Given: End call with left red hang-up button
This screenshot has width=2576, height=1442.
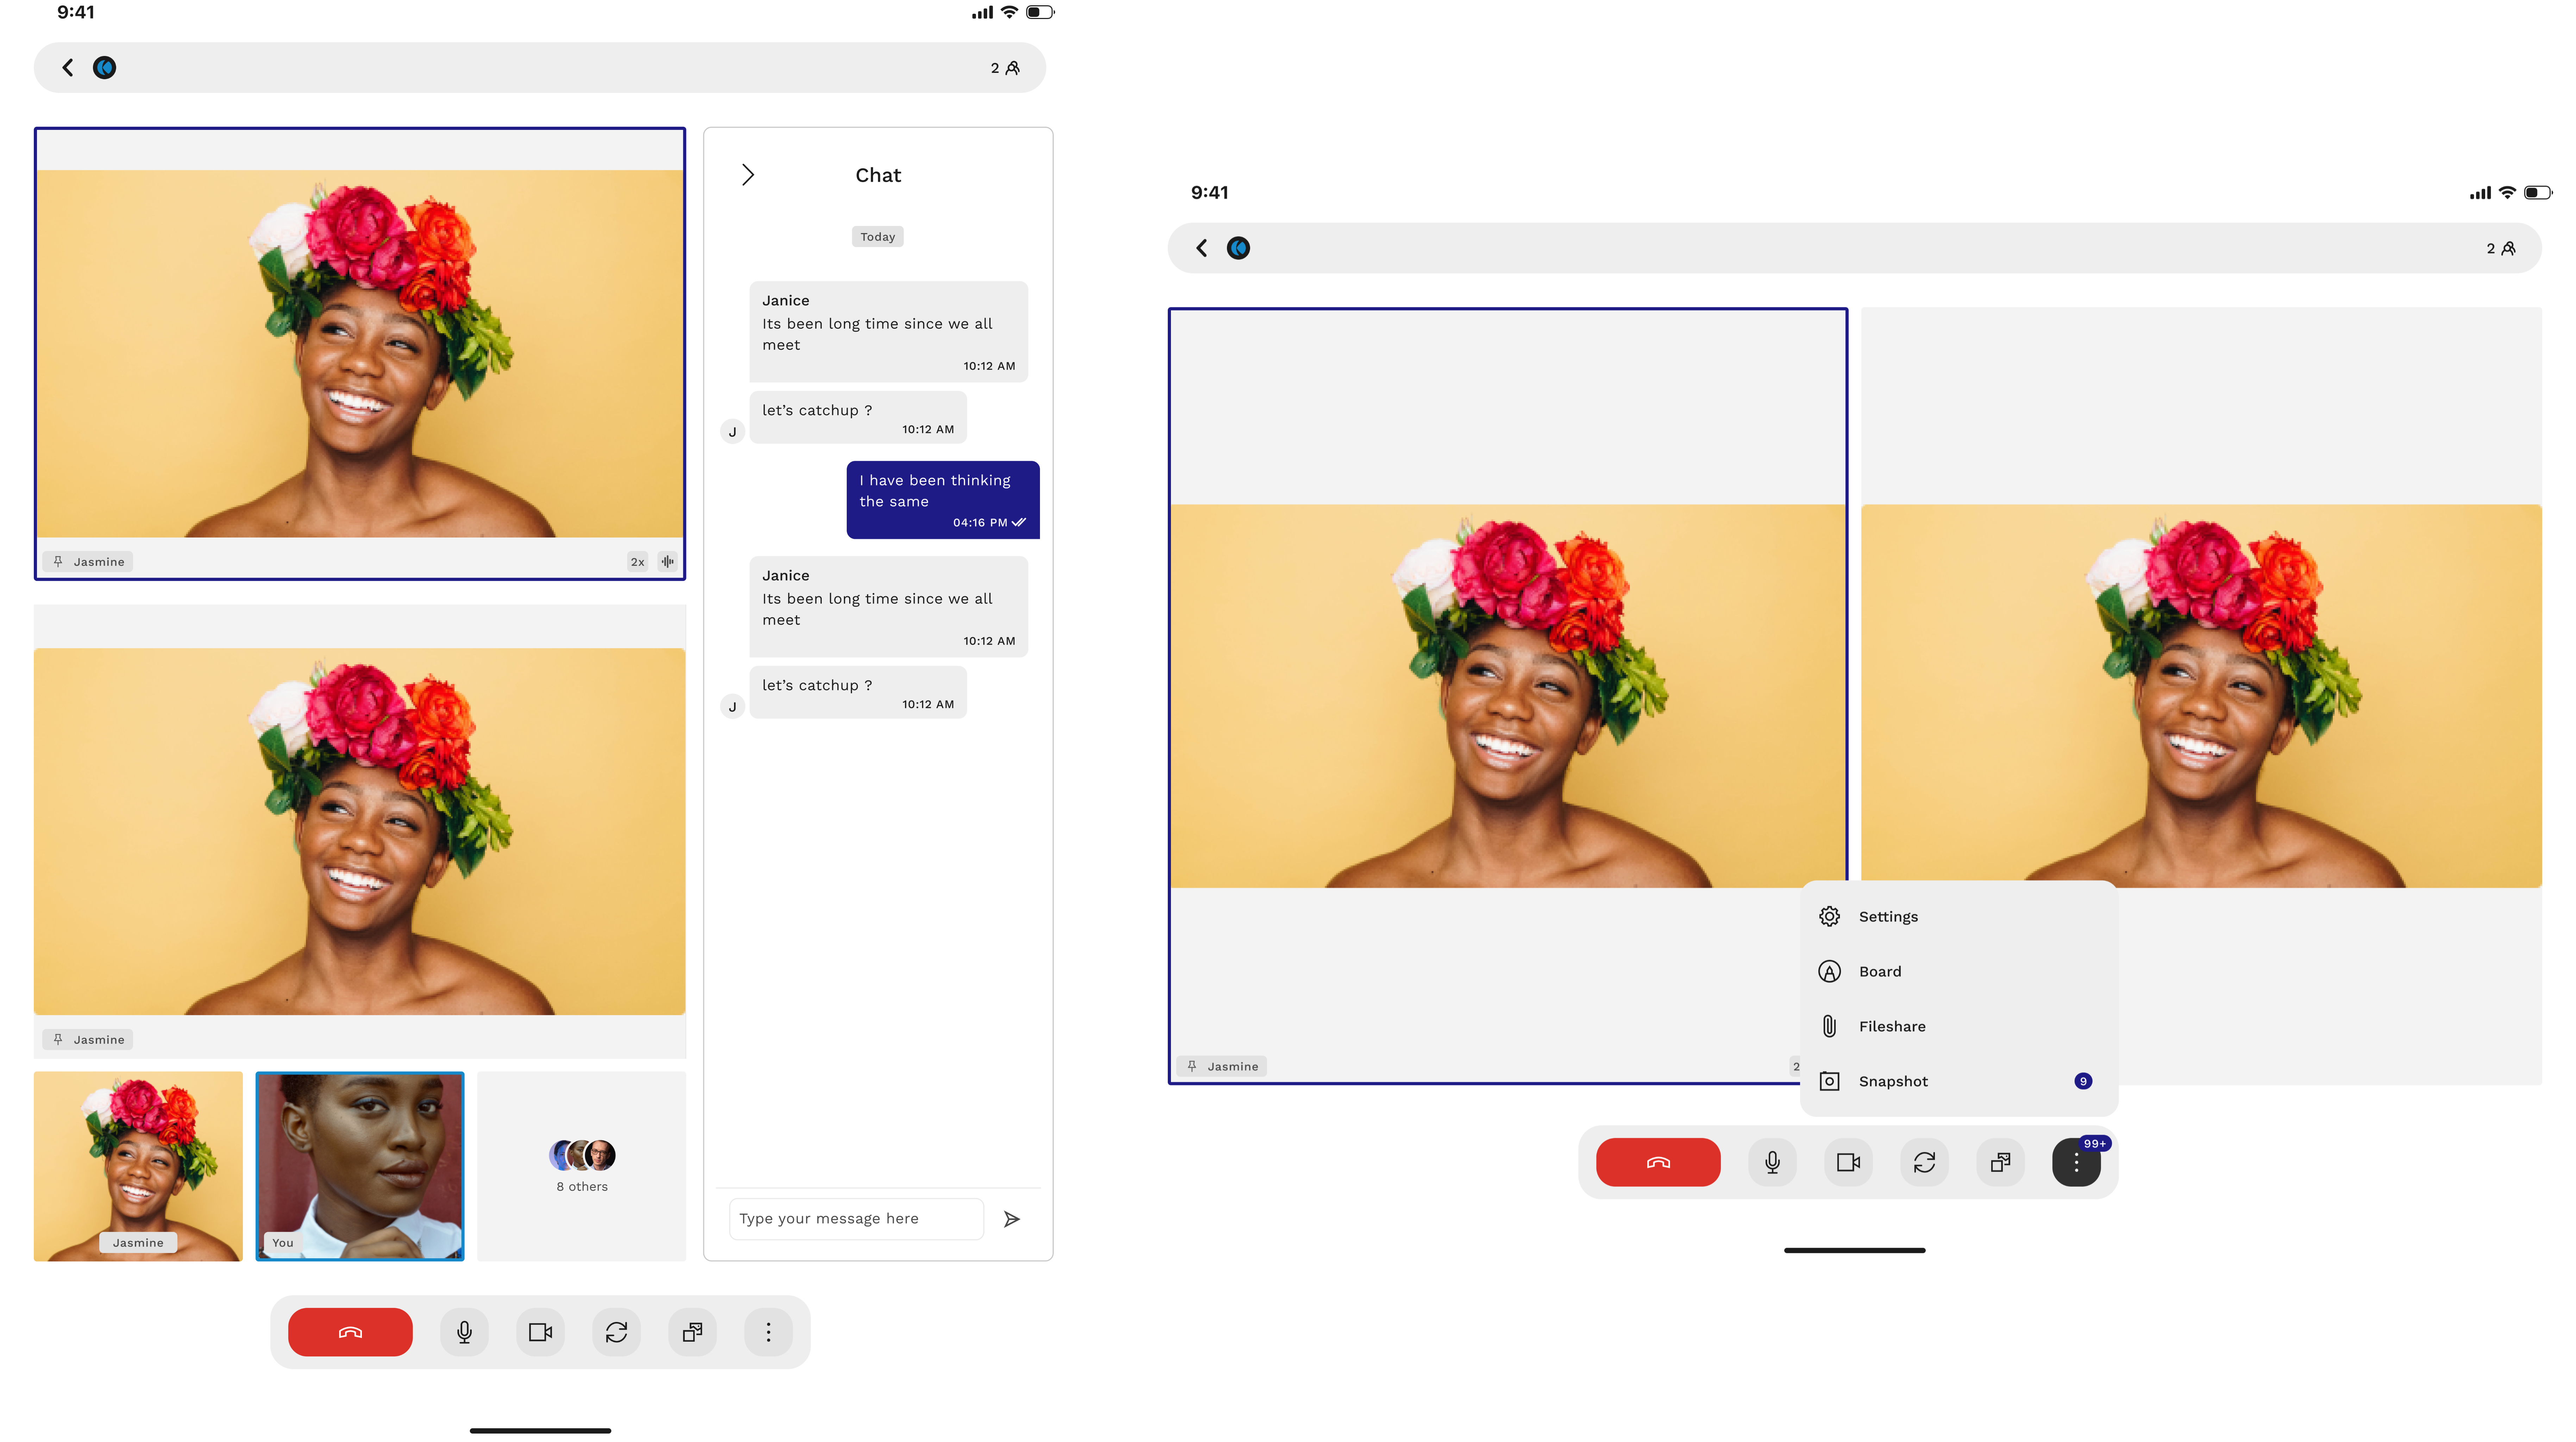Looking at the screenshot, I should coord(350,1332).
